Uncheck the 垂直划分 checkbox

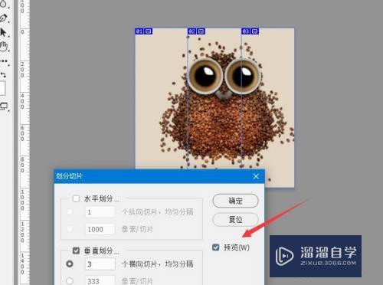pos(76,251)
